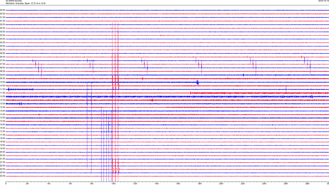
Task: Select the 10:00 trace time label
Action: tap(3, 82)
